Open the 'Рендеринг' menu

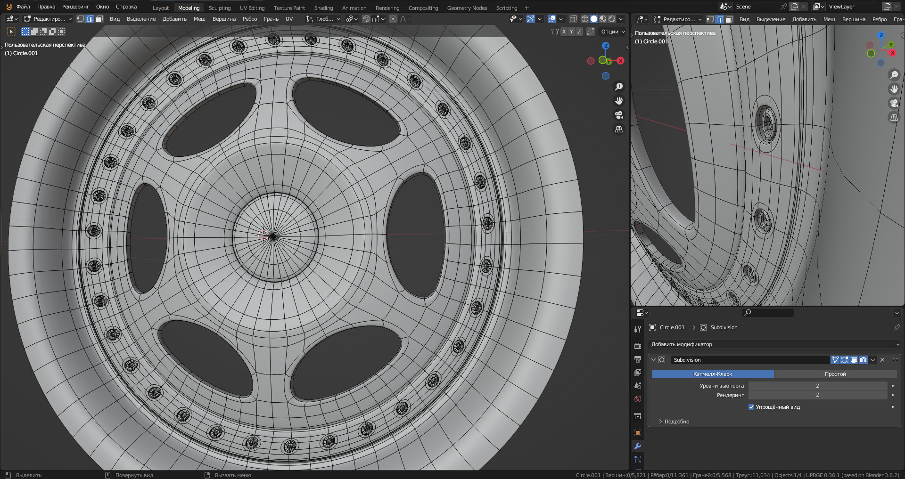75,7
